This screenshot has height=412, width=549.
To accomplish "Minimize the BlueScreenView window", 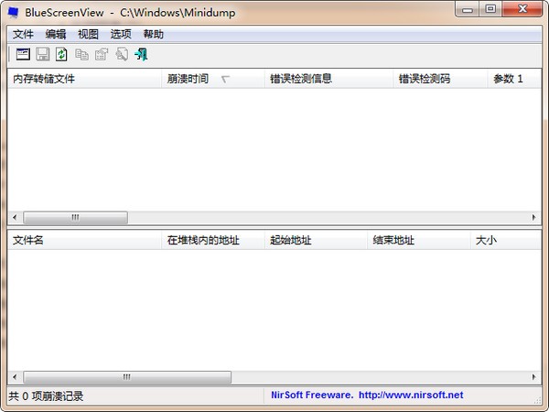I will tap(468, 9).
